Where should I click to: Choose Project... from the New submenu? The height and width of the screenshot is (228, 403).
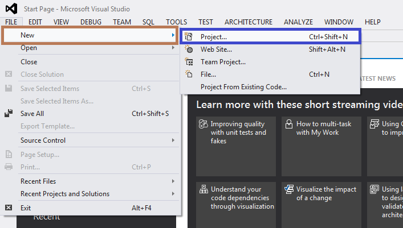pyautogui.click(x=270, y=37)
